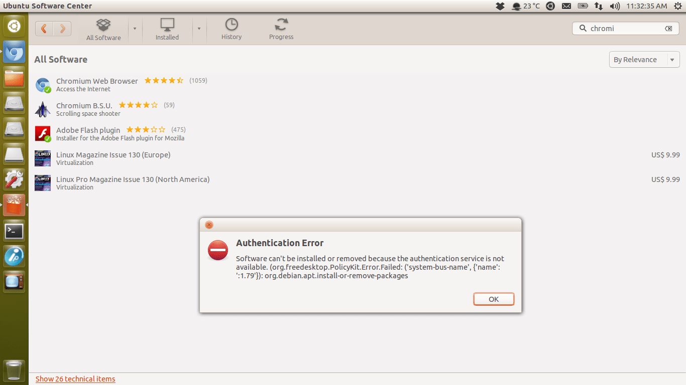Image resolution: width=686 pixels, height=385 pixels.
Task: Open the History section
Action: [x=232, y=30]
